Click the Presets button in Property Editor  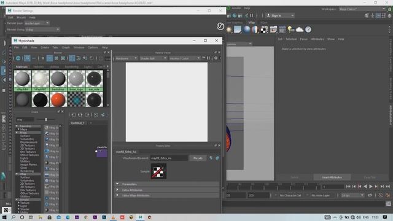[x=198, y=158]
